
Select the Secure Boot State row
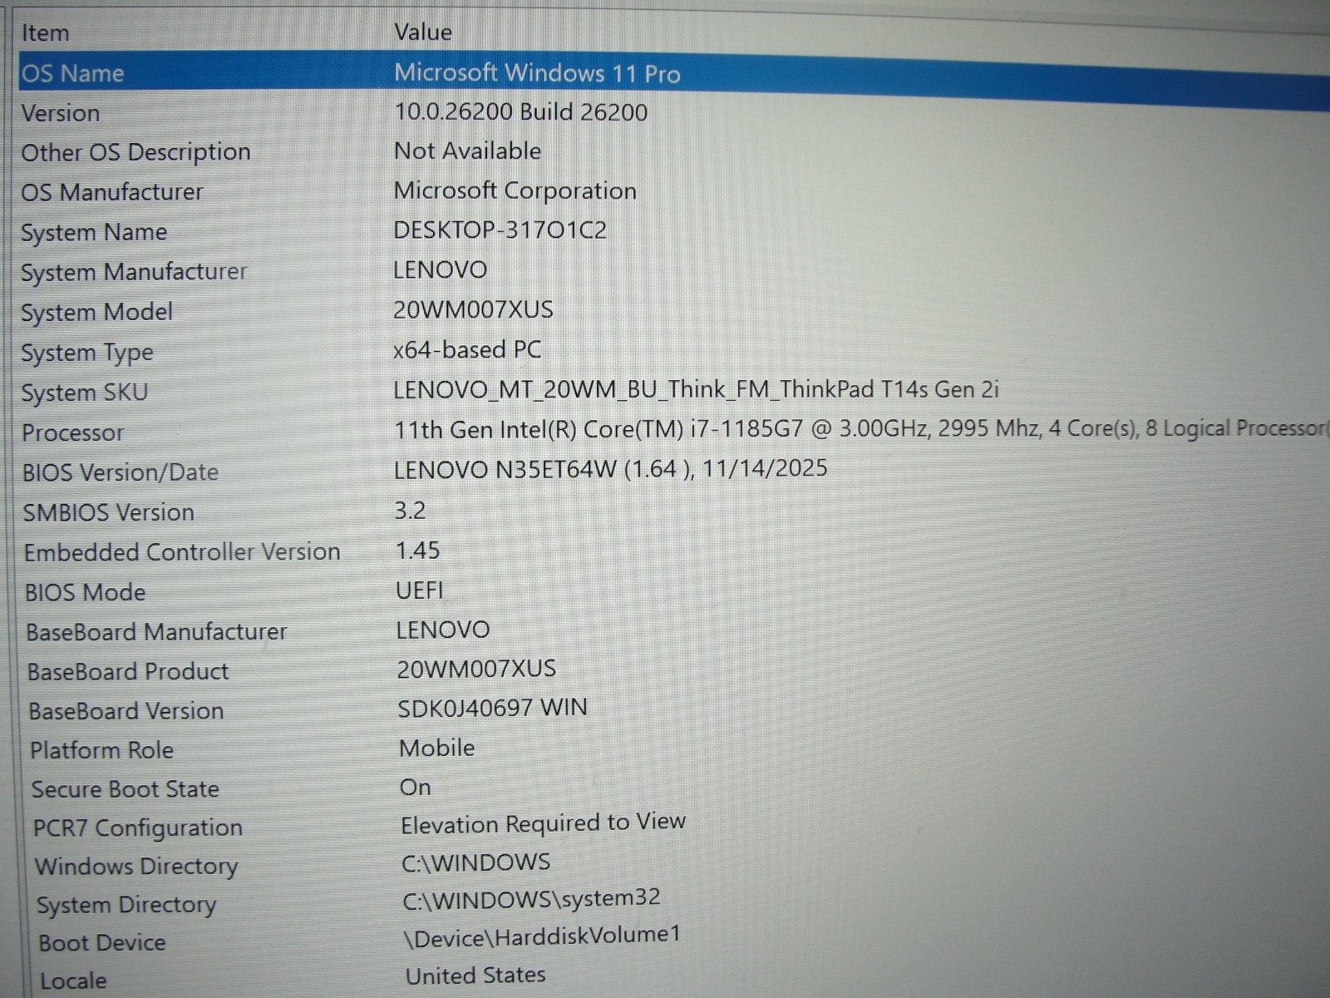(x=126, y=789)
